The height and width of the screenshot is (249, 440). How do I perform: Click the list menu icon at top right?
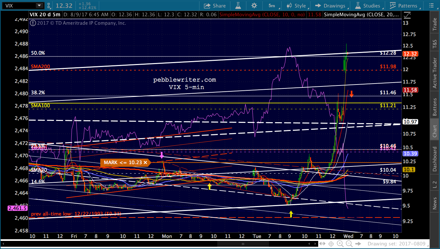pos(431,6)
